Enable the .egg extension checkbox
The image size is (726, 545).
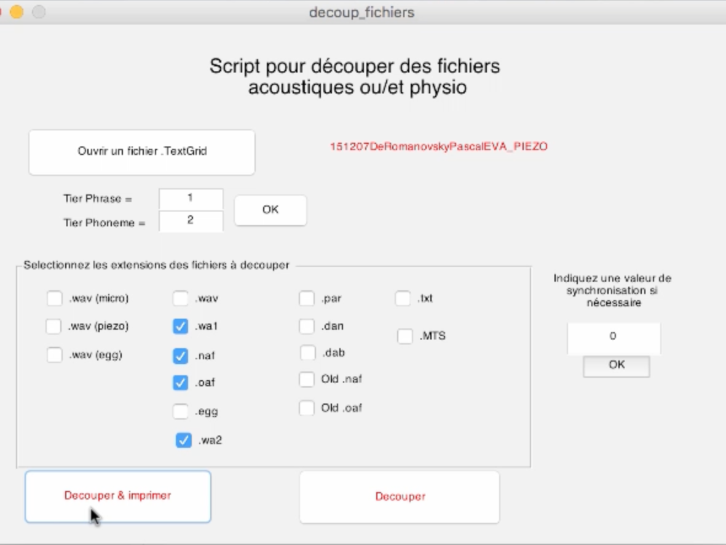tap(180, 411)
